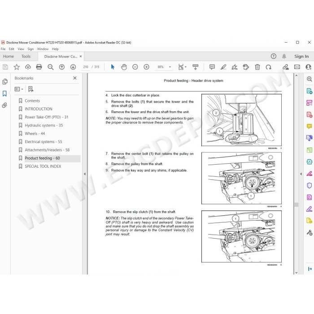Screen dimensions: 314x314
Task: Click the scrolling mode keyboard icon
Action: coord(195,67)
